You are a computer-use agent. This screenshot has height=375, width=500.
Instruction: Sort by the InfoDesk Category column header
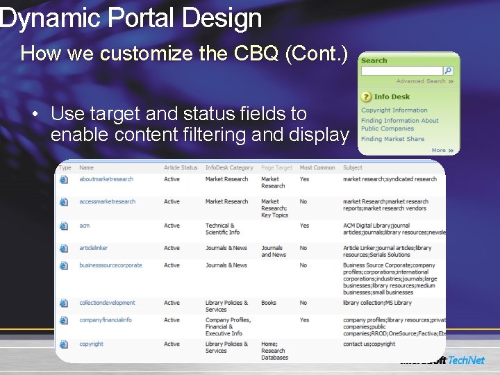pyautogui.click(x=229, y=168)
